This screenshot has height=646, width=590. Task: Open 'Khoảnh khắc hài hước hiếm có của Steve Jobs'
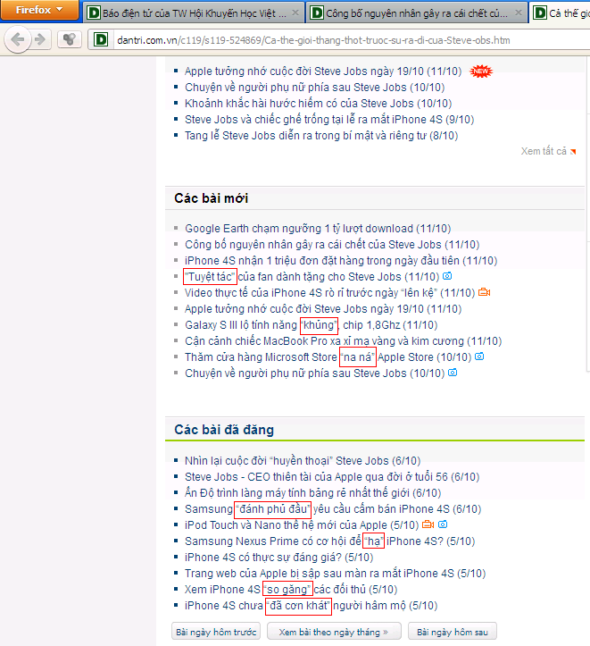click(318, 104)
